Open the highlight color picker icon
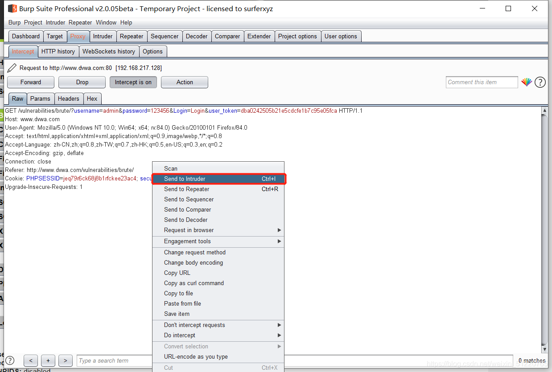This screenshot has width=552, height=372. tap(527, 82)
